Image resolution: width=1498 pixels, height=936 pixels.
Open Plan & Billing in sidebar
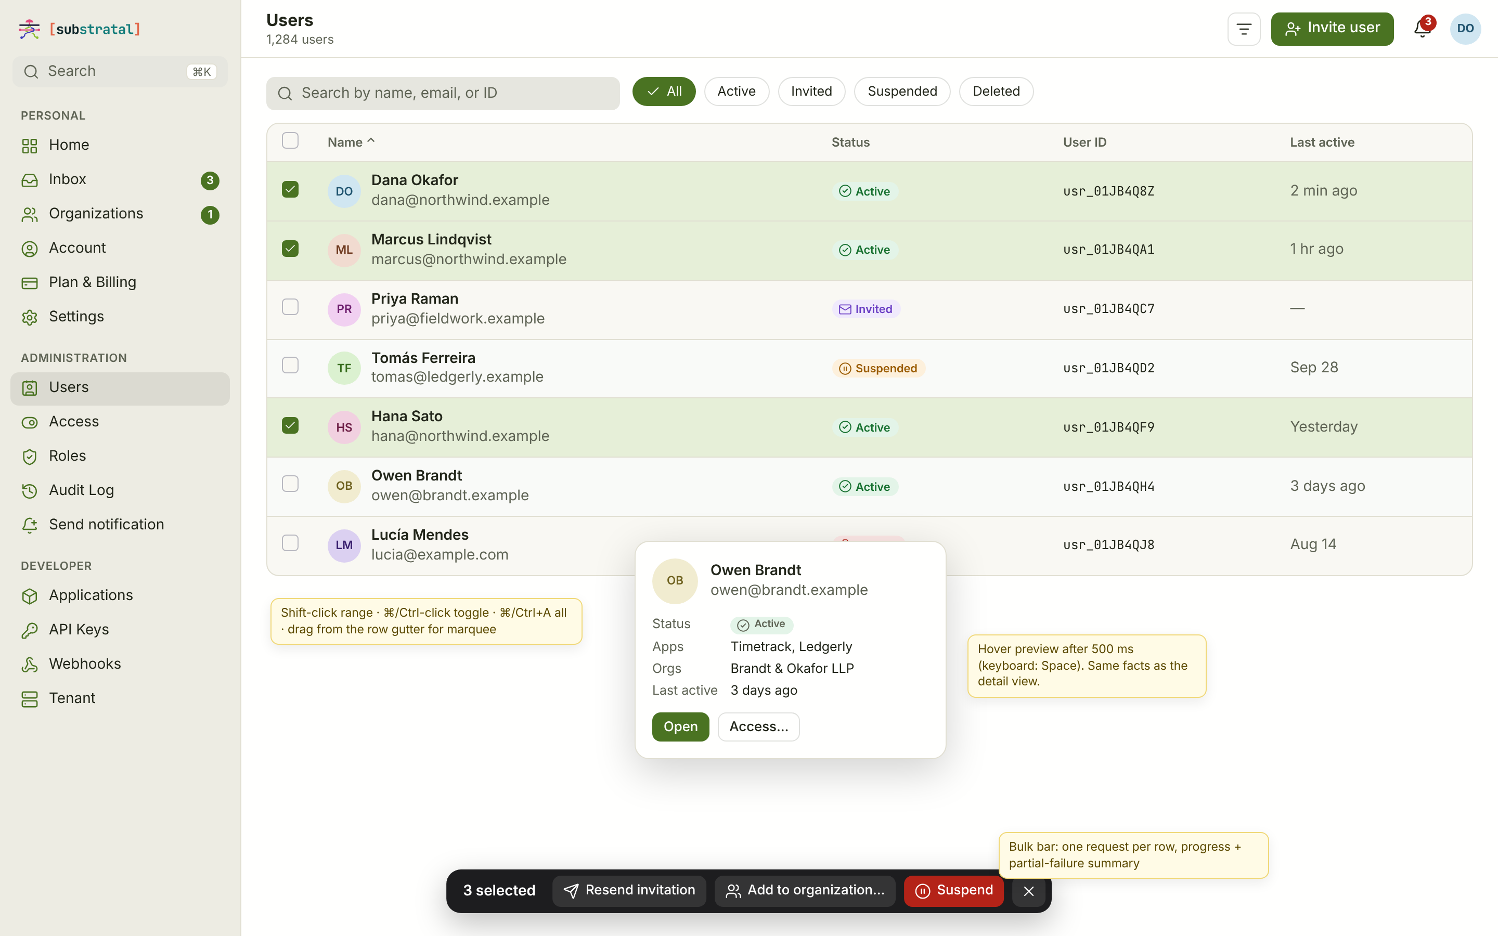[120, 282]
